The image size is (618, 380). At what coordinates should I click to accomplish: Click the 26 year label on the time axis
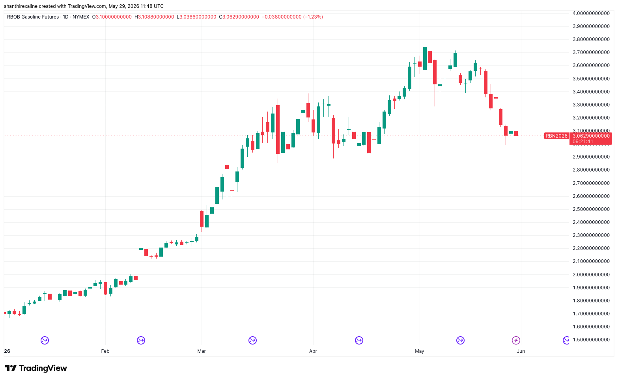pos(7,351)
